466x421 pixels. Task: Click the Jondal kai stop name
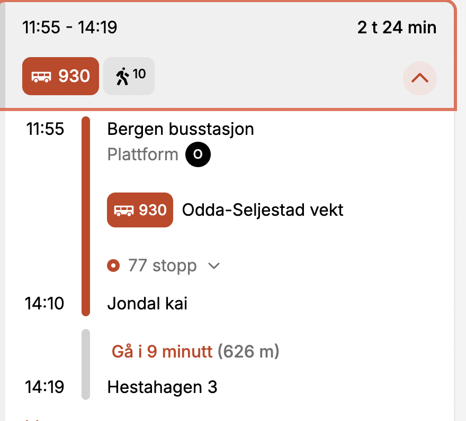[147, 304]
